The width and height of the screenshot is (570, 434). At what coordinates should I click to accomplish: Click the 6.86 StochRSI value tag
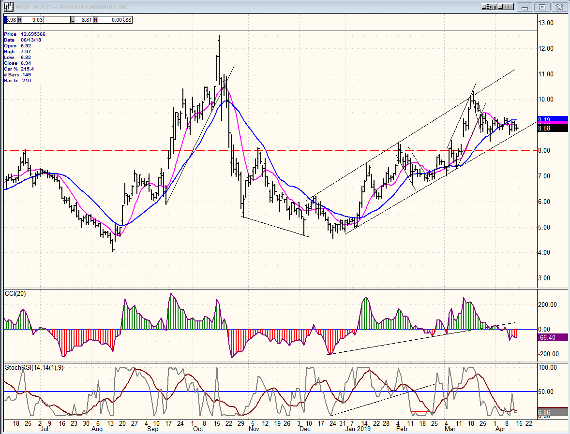point(553,413)
